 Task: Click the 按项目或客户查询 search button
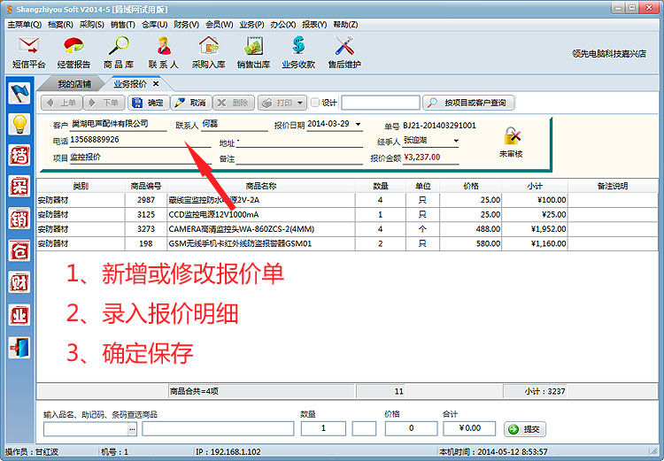pyautogui.click(x=468, y=103)
